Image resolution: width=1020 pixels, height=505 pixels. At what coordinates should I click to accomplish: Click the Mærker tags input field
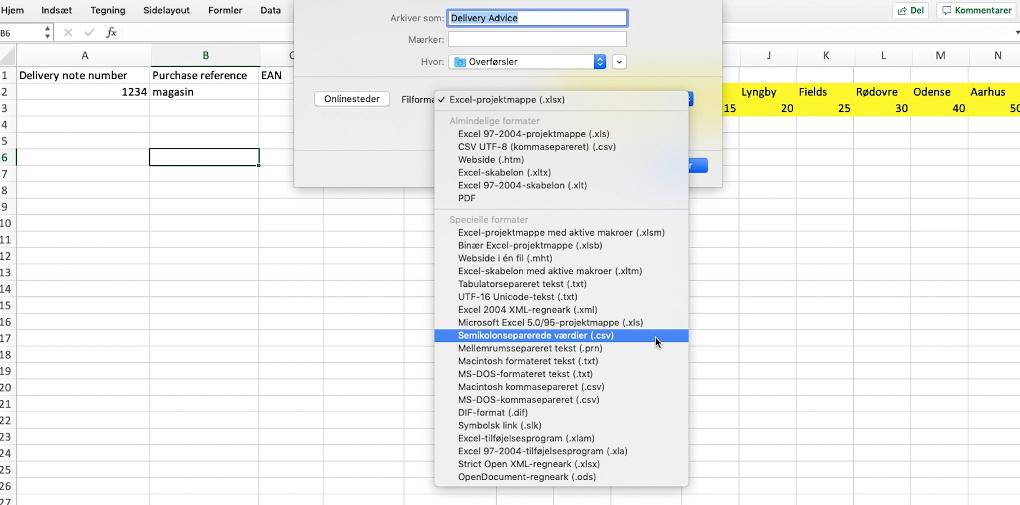click(x=537, y=39)
